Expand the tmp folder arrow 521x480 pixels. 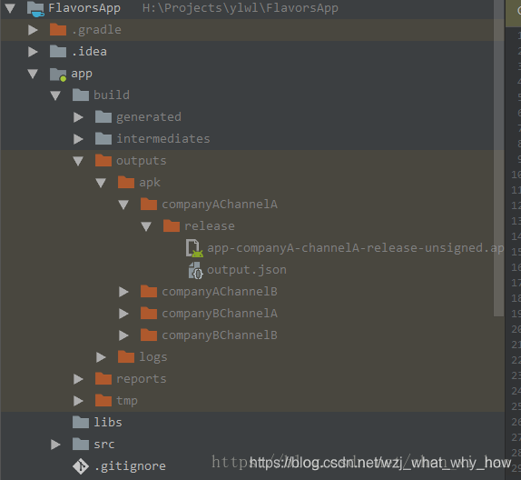(x=78, y=401)
